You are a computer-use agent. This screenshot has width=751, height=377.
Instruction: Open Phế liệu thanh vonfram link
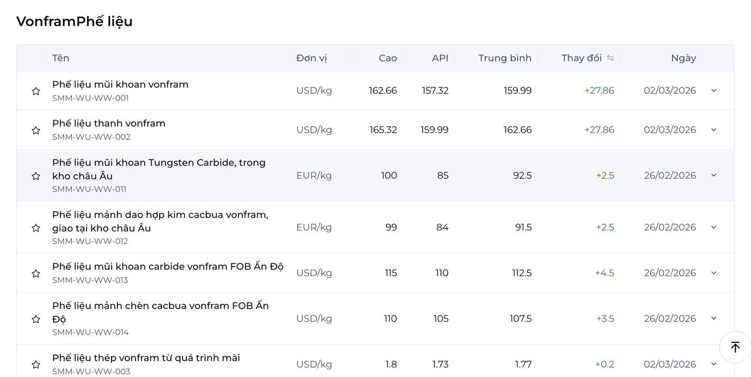point(109,124)
